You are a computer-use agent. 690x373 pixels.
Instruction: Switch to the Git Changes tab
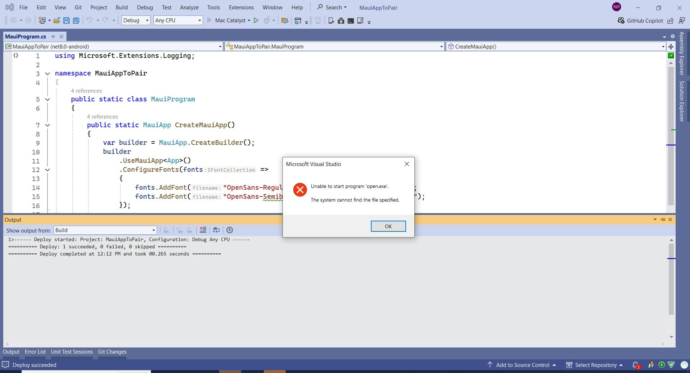[112, 352]
